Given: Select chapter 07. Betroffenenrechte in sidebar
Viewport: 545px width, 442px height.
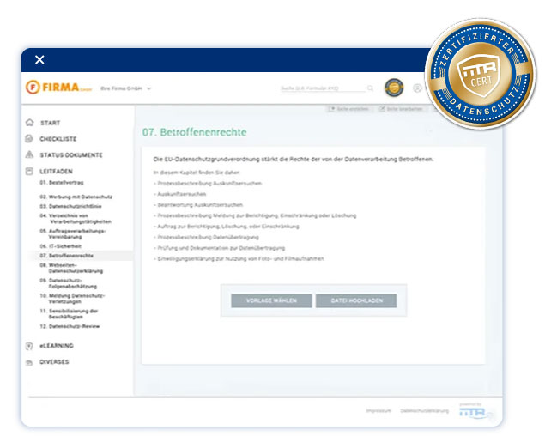Looking at the screenshot, I should pyautogui.click(x=66, y=256).
